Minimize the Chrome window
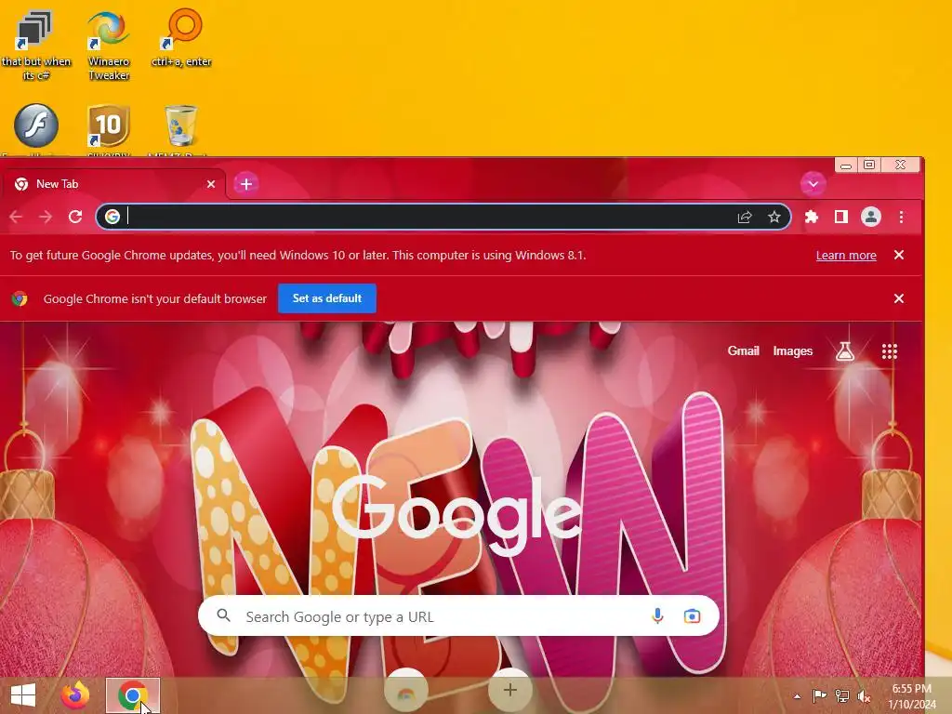Screen dimensions: 952x714 pos(846,165)
